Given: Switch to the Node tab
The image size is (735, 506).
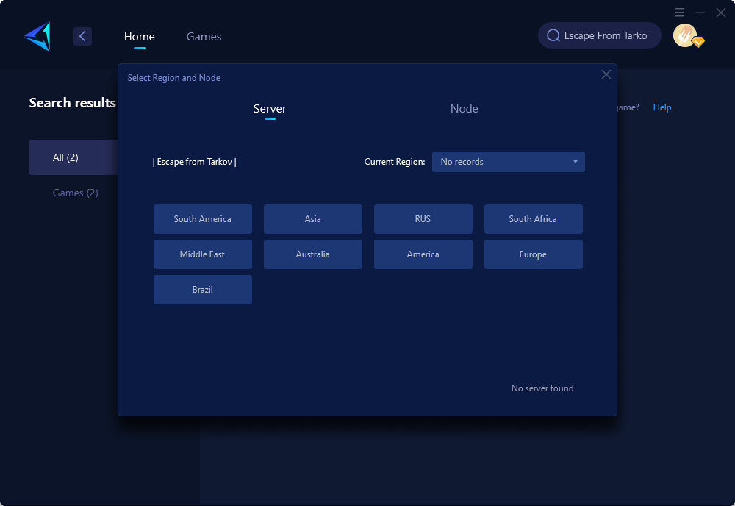Looking at the screenshot, I should [464, 108].
